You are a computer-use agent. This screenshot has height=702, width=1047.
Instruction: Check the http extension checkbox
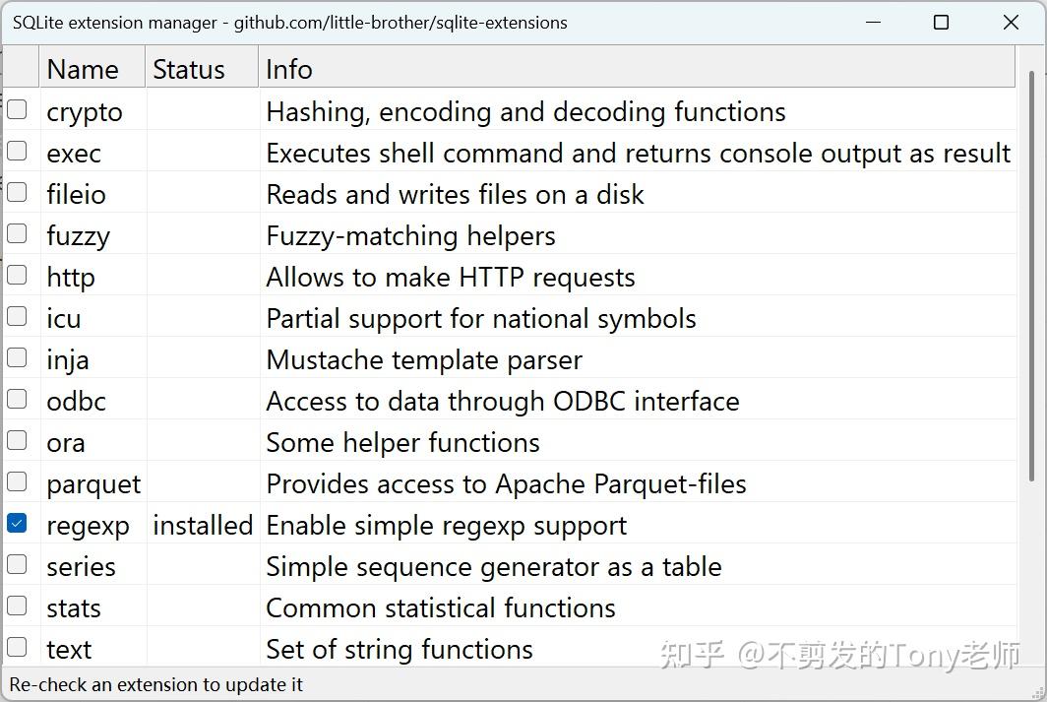point(17,275)
